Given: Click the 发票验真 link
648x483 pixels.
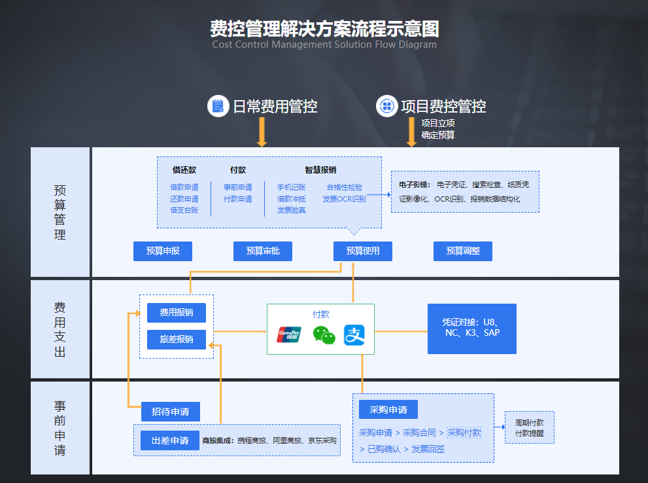Looking at the screenshot, I should click(292, 210).
